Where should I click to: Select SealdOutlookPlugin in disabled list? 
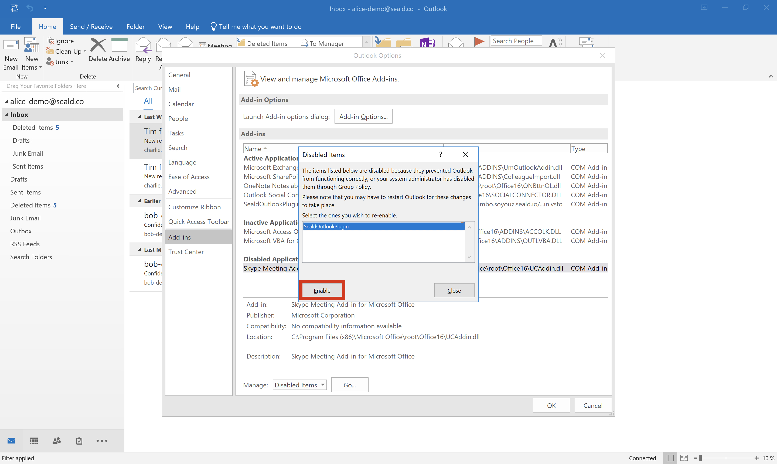click(384, 226)
